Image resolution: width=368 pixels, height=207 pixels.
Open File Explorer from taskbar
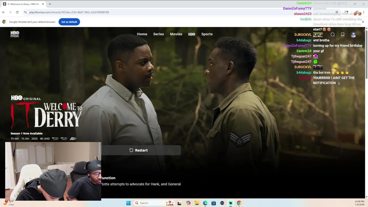tap(197, 203)
